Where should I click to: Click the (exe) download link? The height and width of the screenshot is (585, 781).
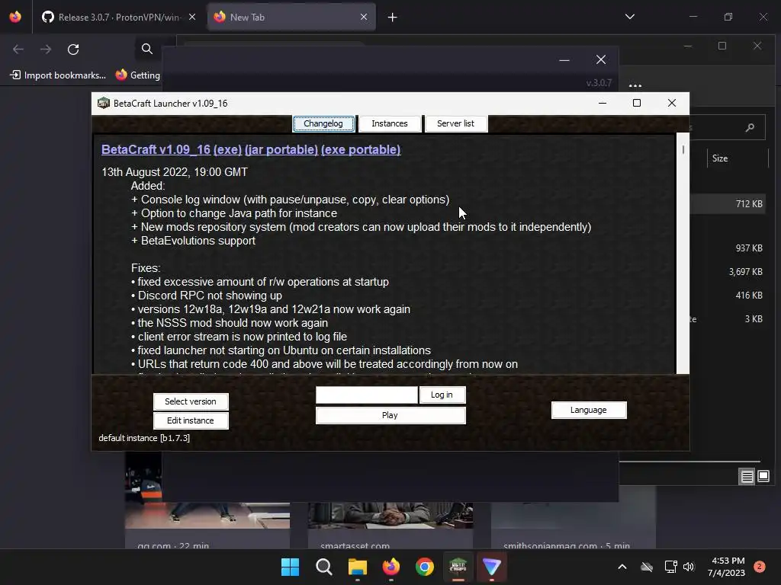coord(227,150)
